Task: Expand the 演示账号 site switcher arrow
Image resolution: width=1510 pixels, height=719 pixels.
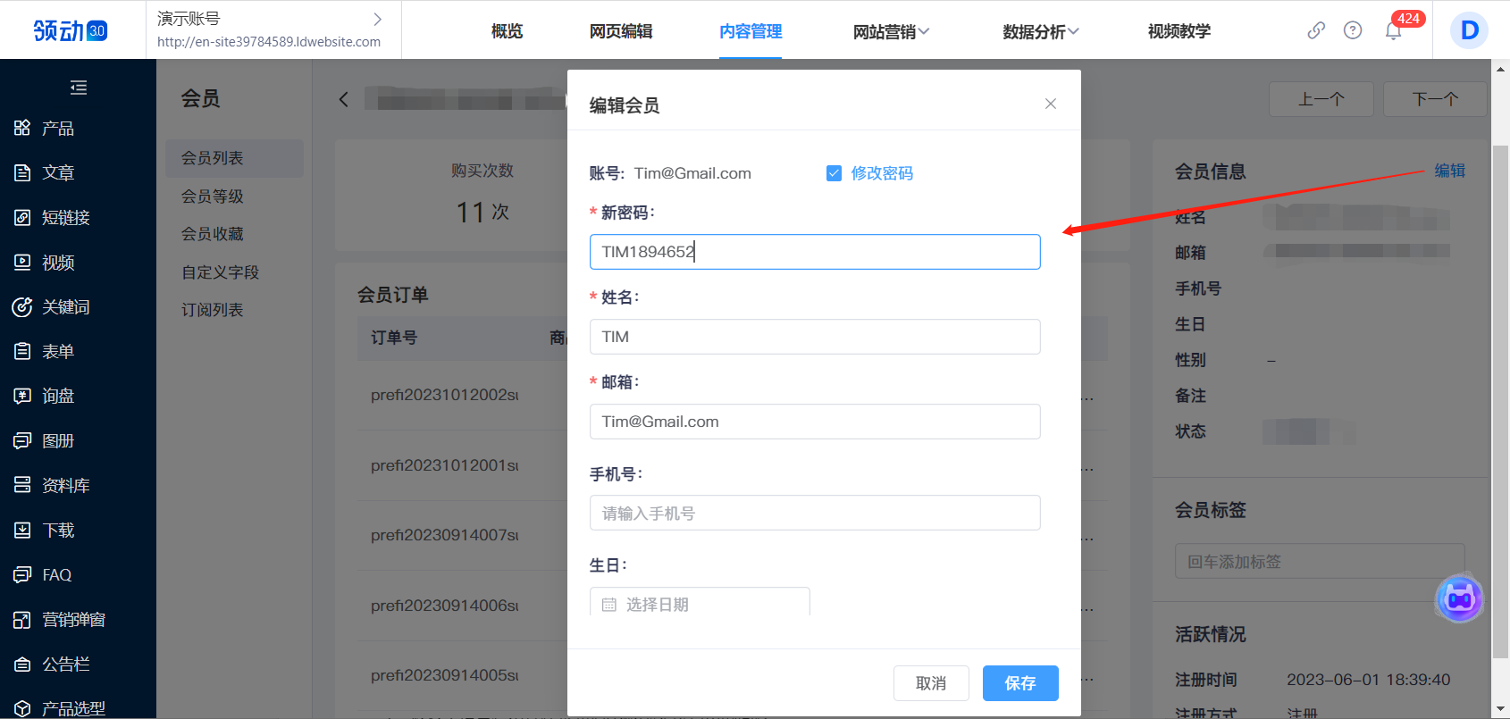Action: click(x=377, y=19)
